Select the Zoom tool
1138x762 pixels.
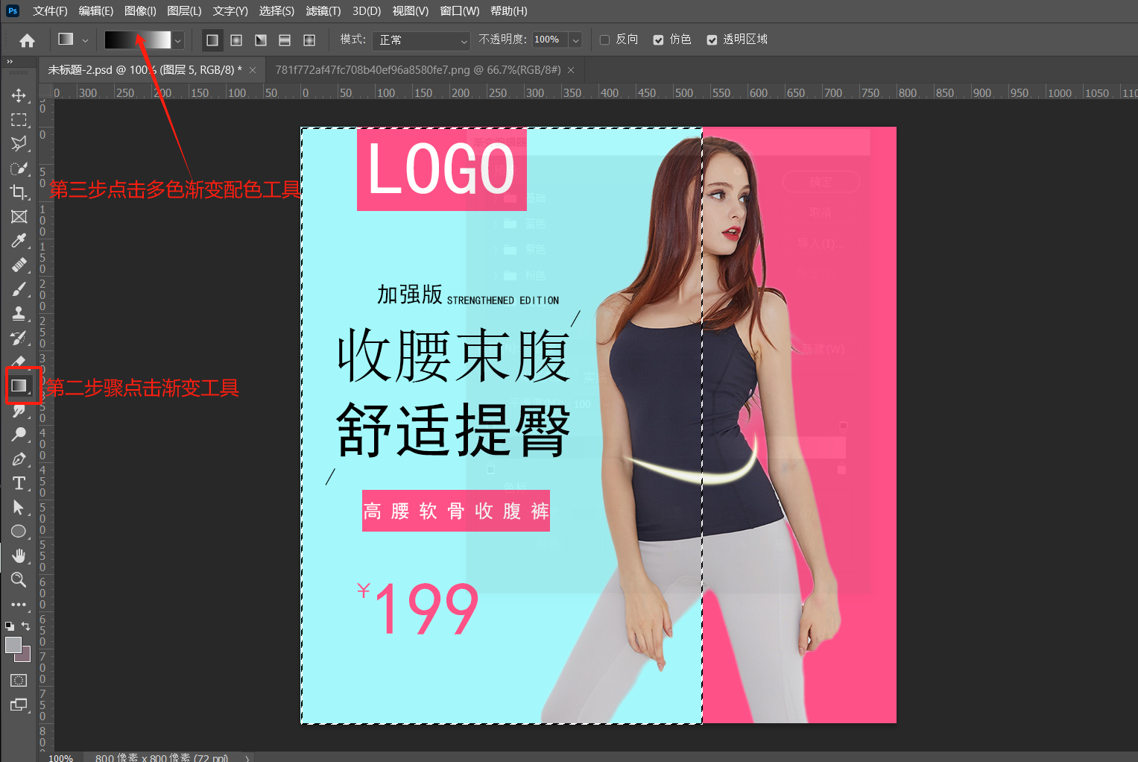19,579
